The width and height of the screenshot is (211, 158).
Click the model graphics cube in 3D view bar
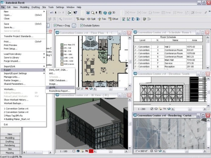click(x=78, y=151)
